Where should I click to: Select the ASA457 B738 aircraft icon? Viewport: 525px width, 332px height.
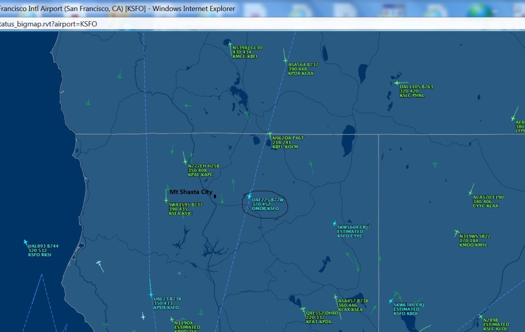[x=335, y=297]
